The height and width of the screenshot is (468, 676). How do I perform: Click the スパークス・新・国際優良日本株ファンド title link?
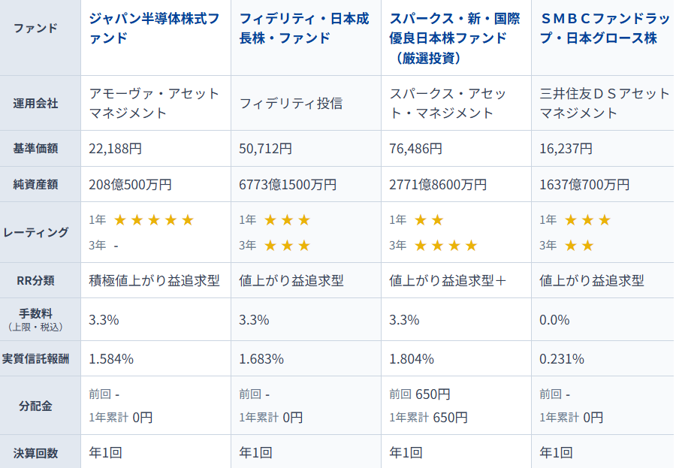pos(448,38)
